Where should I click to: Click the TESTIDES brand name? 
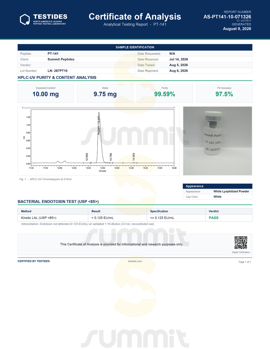point(50,17)
